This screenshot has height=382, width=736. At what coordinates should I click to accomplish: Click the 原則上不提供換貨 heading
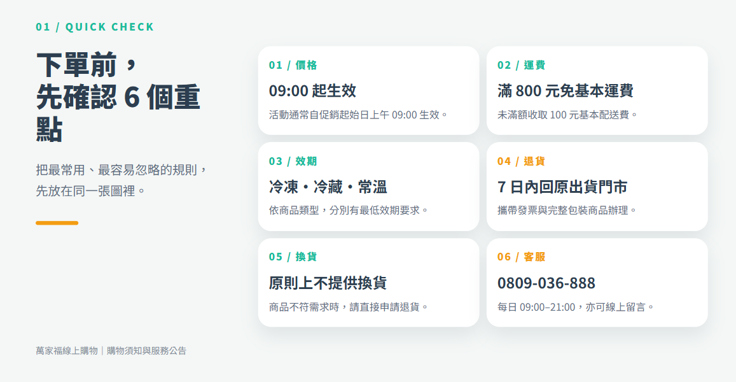coord(328,283)
